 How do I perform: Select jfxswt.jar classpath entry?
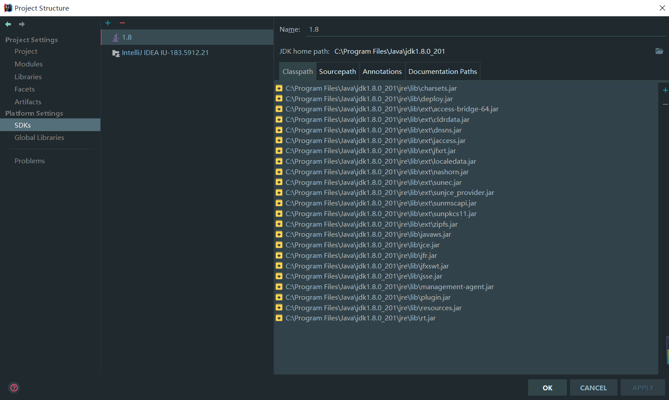(367, 266)
